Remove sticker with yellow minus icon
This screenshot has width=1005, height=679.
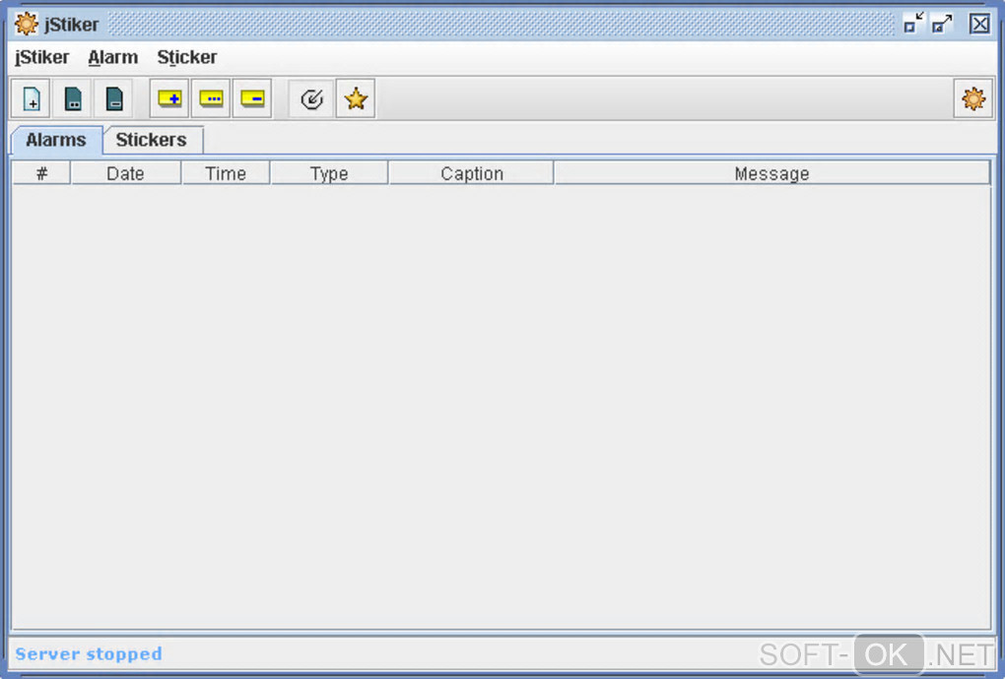pyautogui.click(x=252, y=98)
